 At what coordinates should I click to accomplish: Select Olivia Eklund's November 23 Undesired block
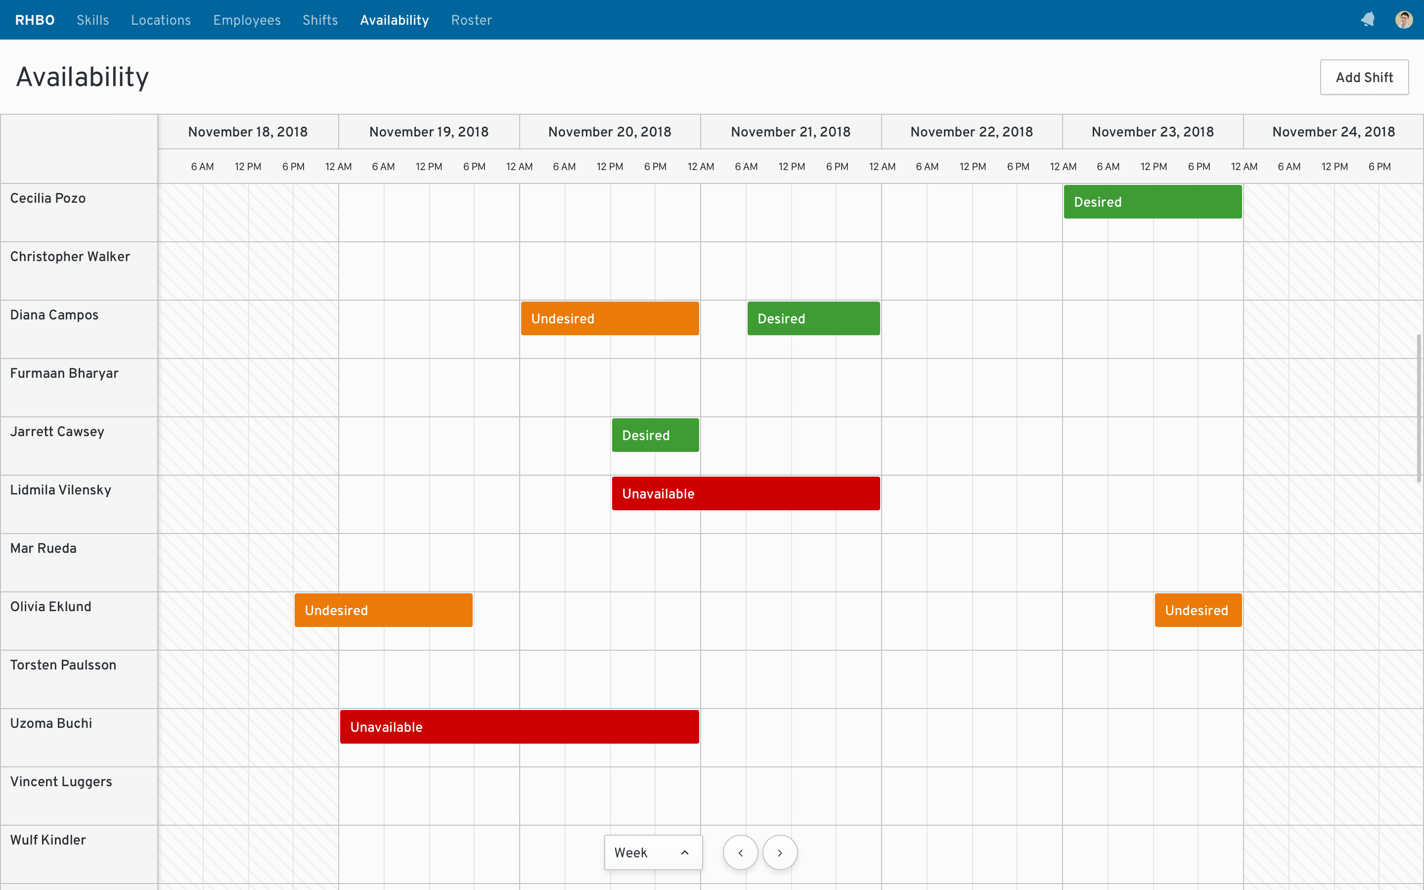1198,610
